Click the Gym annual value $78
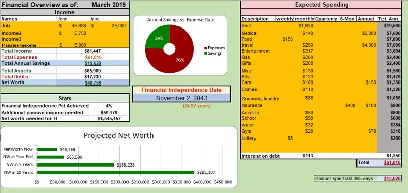The width and height of the screenshot is (408, 193). click(x=372, y=131)
